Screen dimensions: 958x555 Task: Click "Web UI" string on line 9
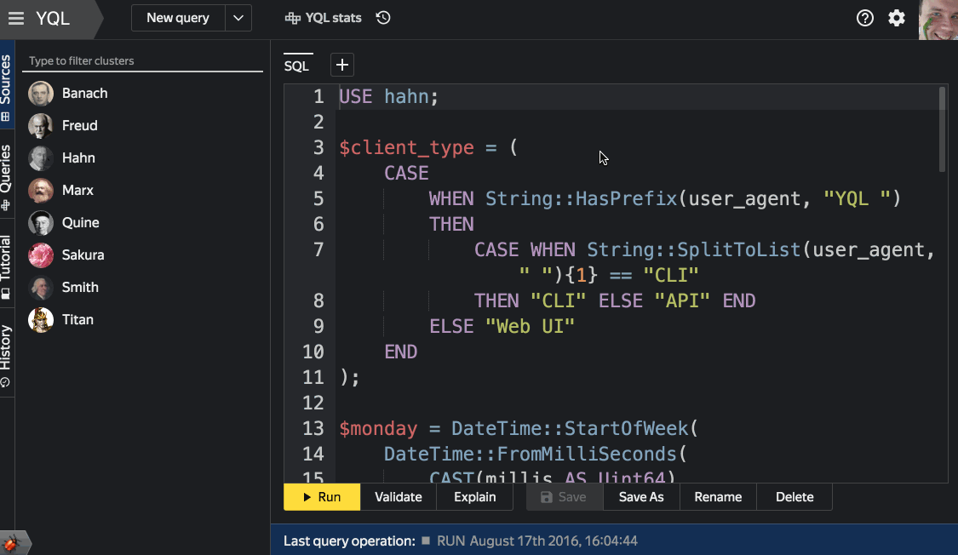(x=530, y=326)
